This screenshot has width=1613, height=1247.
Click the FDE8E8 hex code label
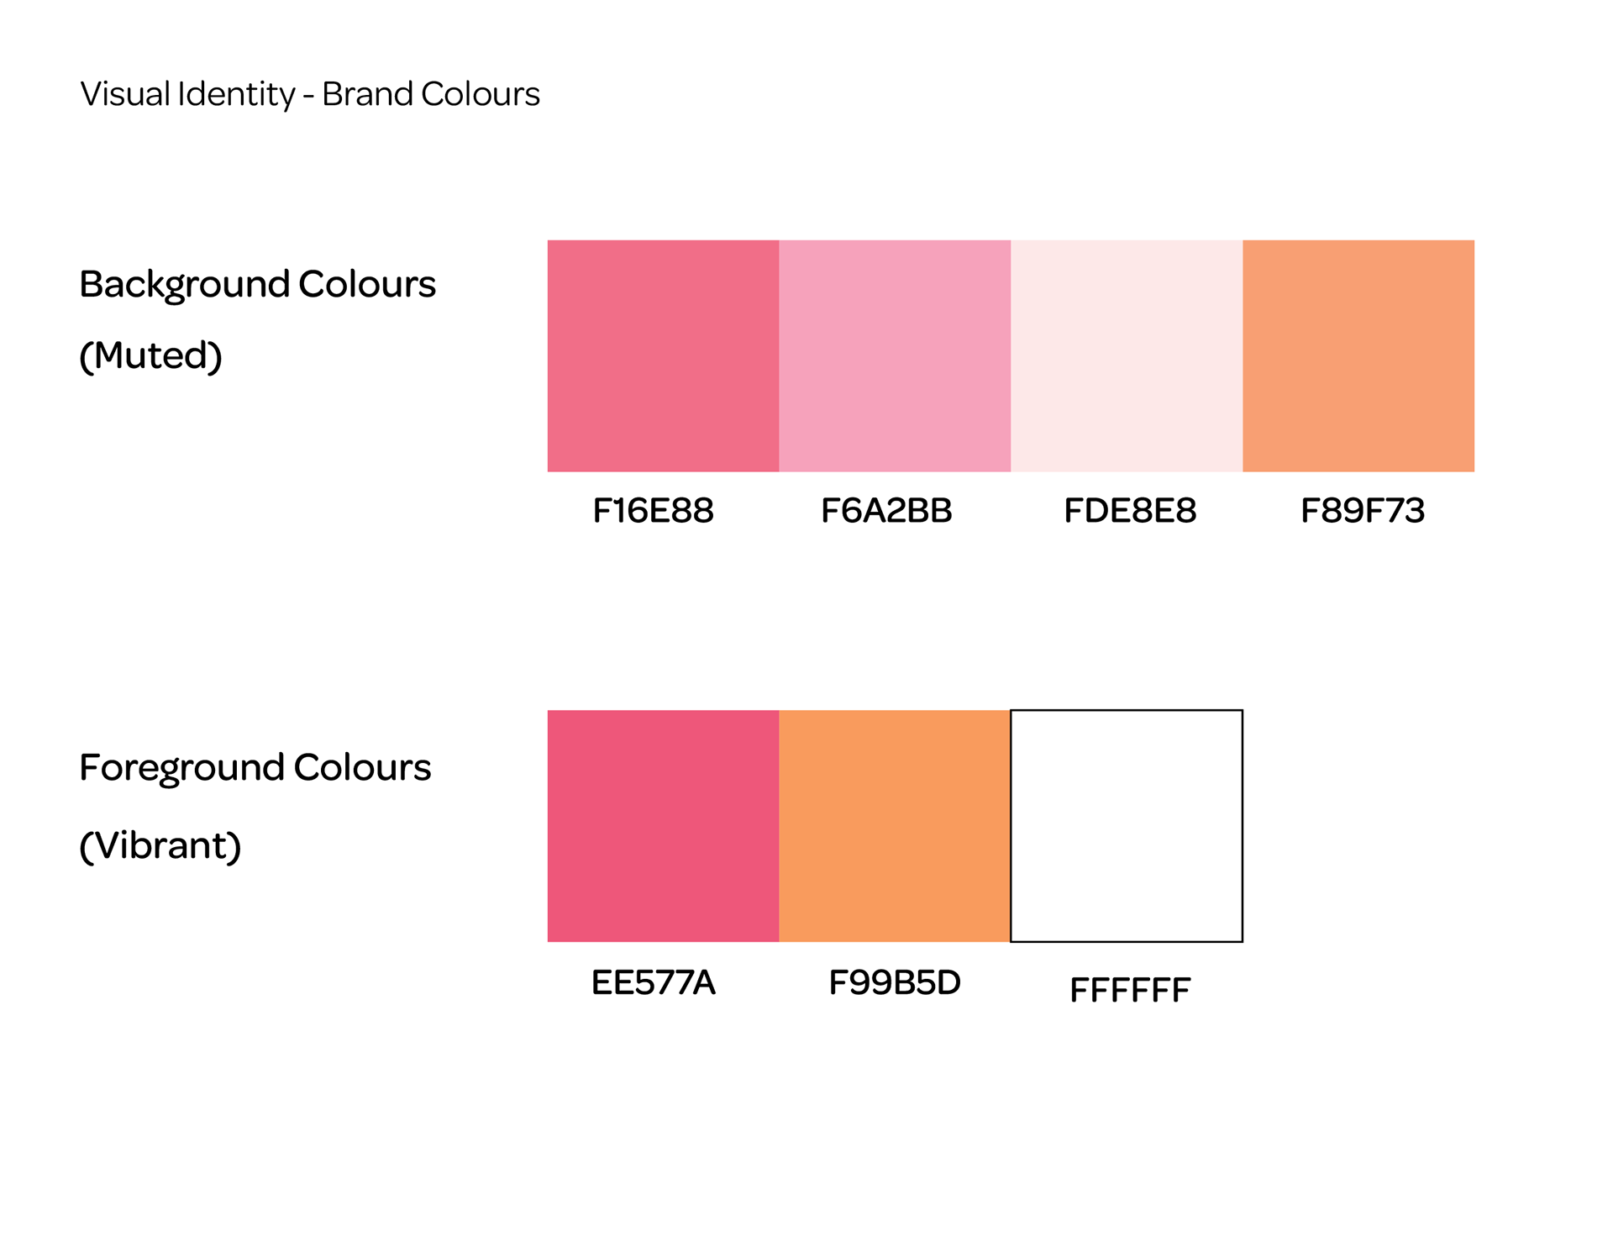click(1130, 511)
